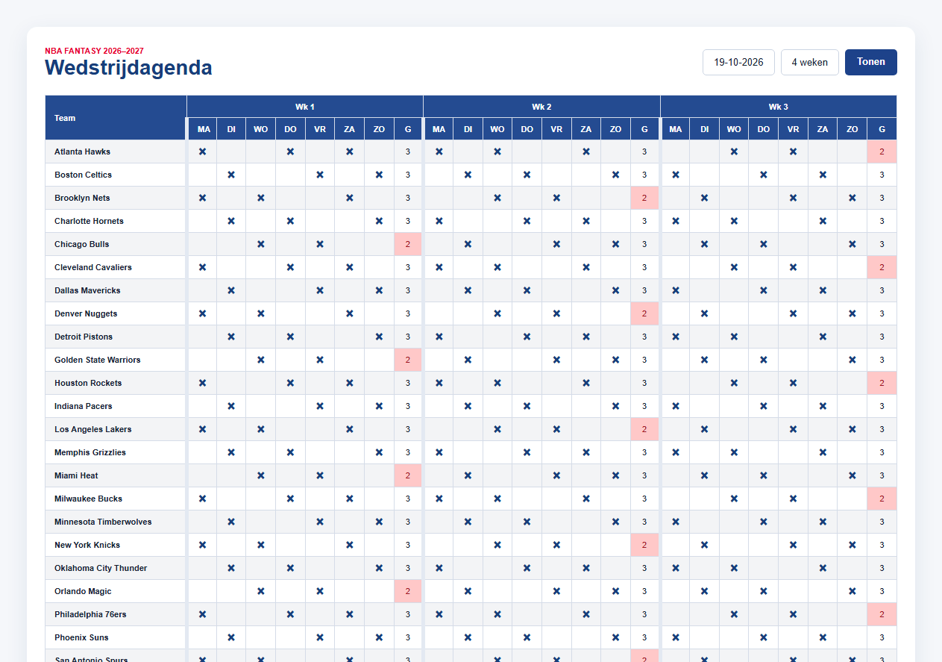Click the NBA FANTASY 2026–2027 label
Screen dimensions: 942x662
(94, 51)
